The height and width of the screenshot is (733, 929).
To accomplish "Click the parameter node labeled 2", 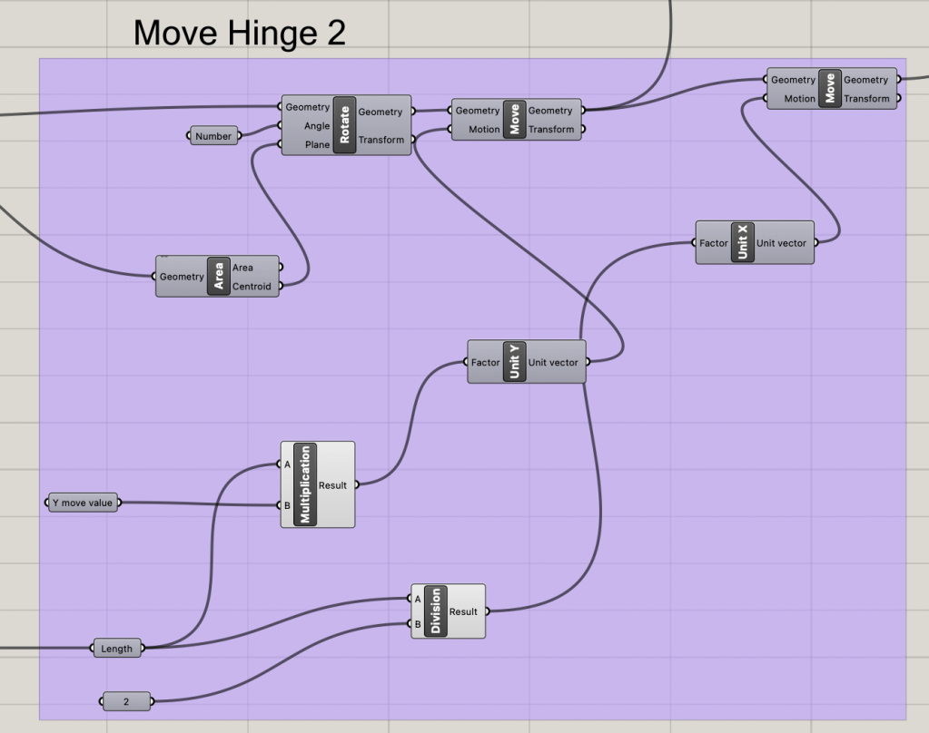I will tap(126, 701).
